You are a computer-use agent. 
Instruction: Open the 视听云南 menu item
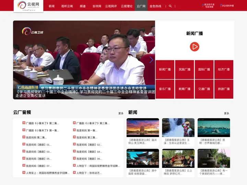[67, 6]
